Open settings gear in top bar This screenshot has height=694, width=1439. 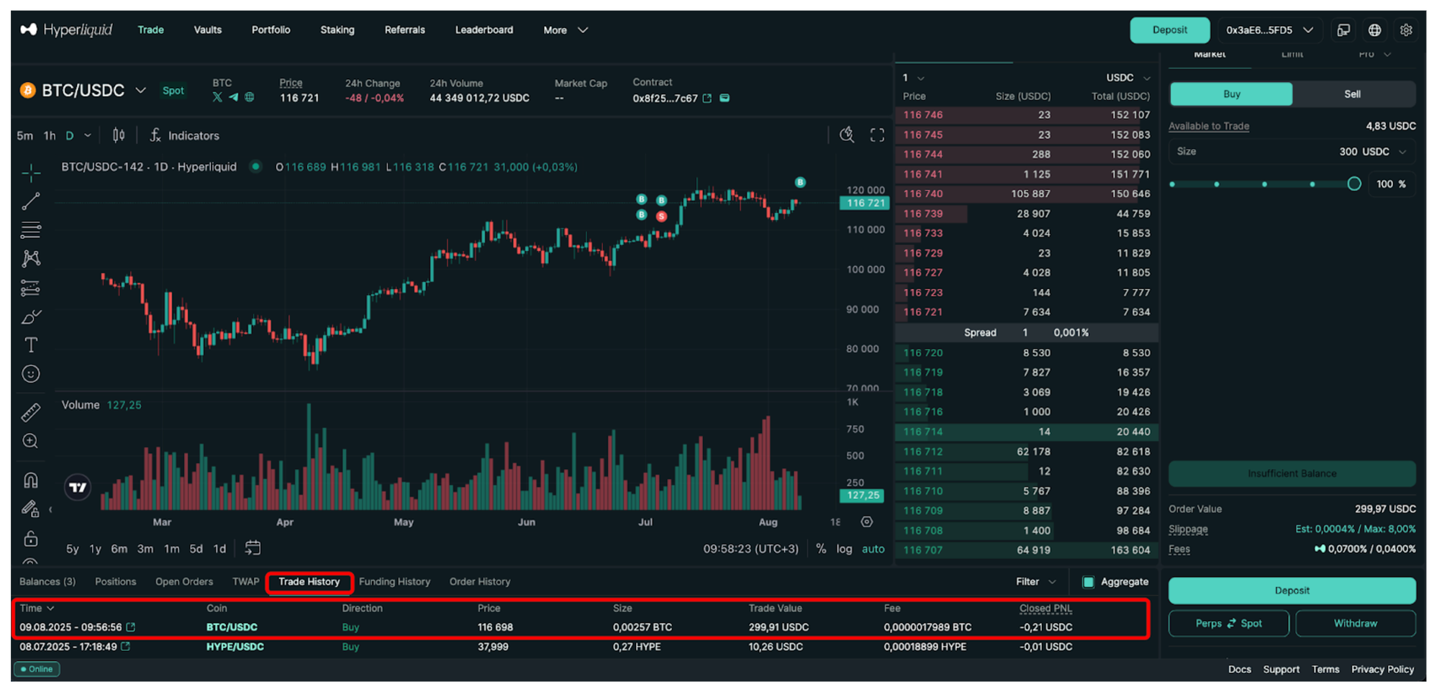(x=1406, y=30)
